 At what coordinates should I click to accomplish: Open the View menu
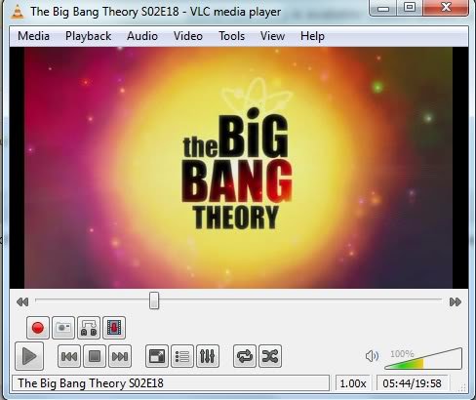click(272, 36)
